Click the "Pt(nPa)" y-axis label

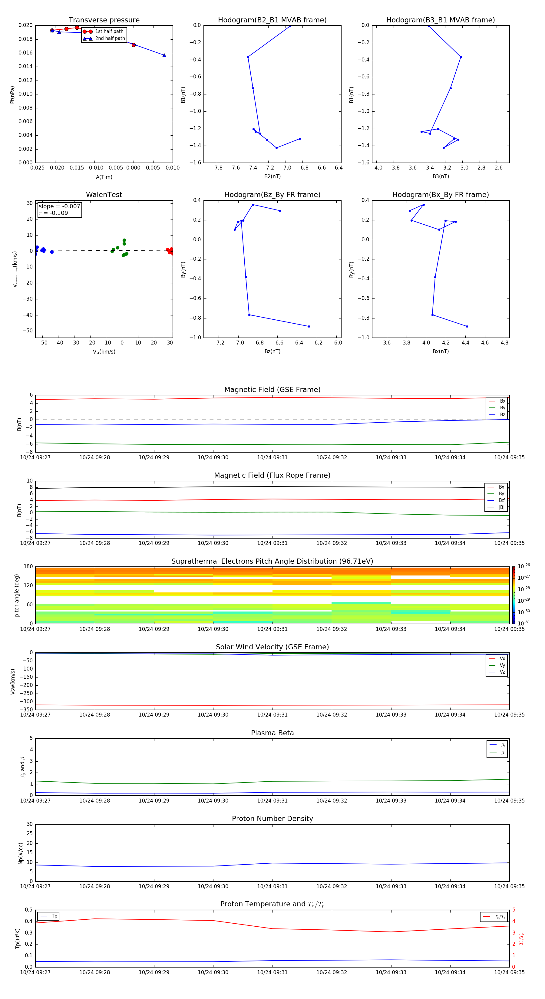tap(12, 94)
